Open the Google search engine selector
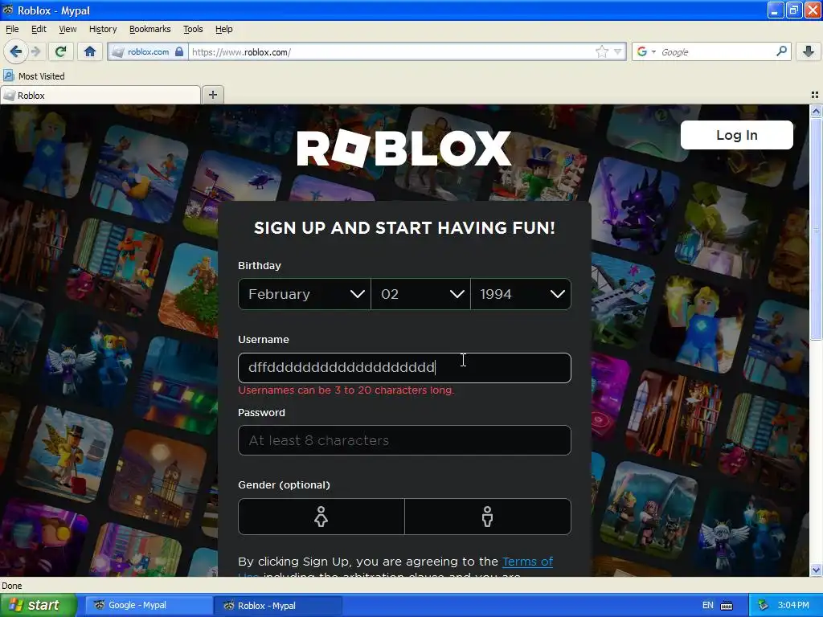Viewport: 823px width, 617px height. click(x=646, y=51)
